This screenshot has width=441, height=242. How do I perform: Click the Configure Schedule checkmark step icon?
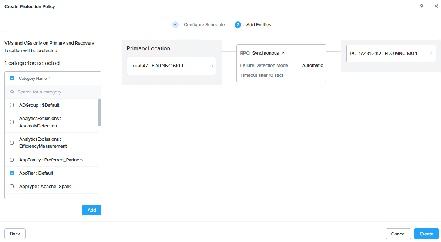point(175,25)
